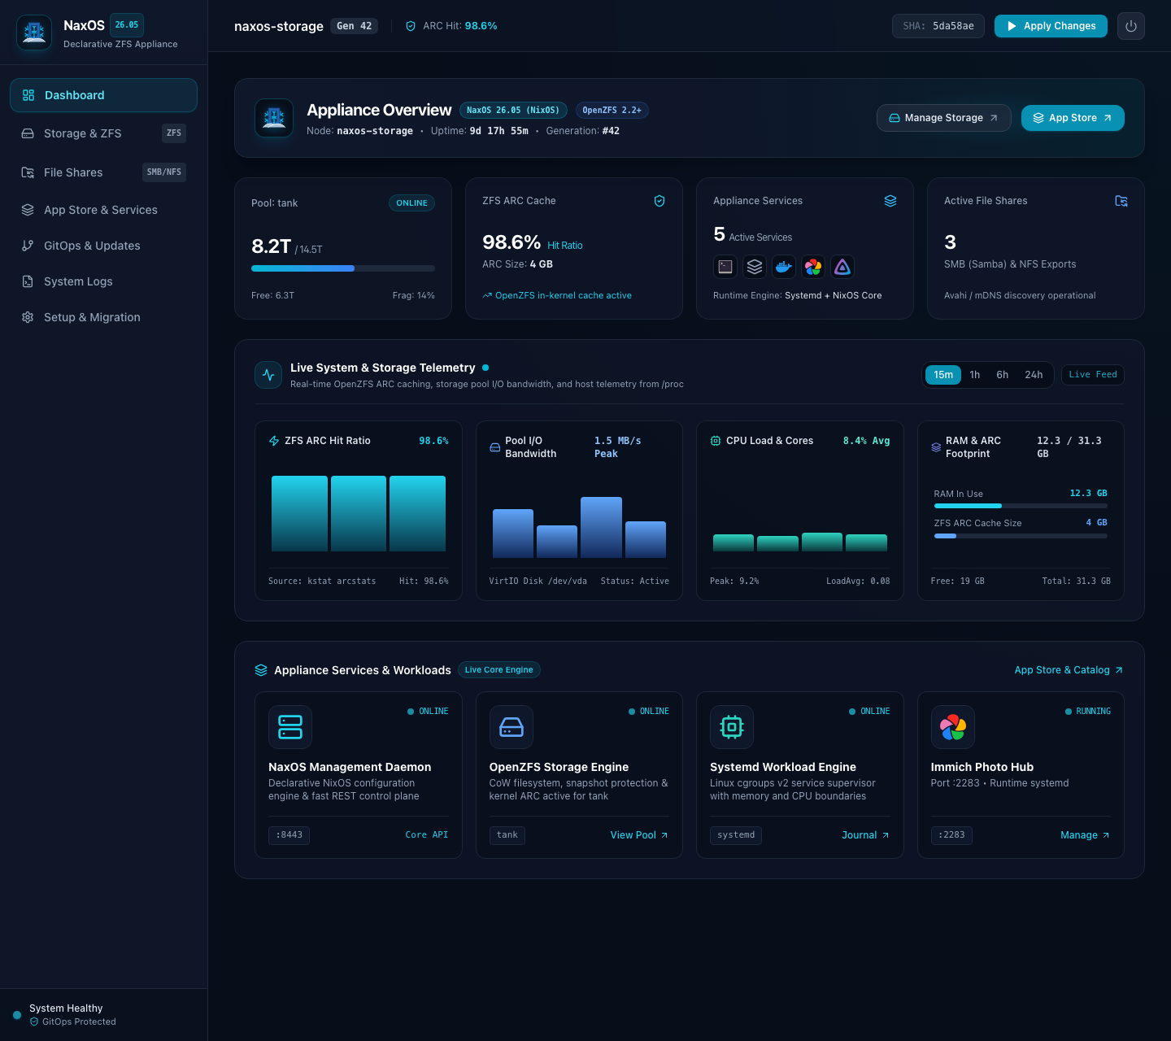Click the terminal service icon in Appliance Services
Image resolution: width=1171 pixels, height=1041 pixels.
pyautogui.click(x=725, y=267)
